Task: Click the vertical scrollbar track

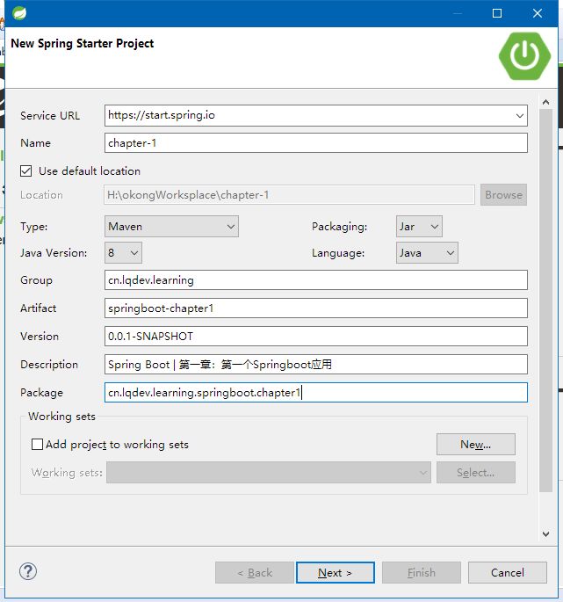Action: pos(545,300)
